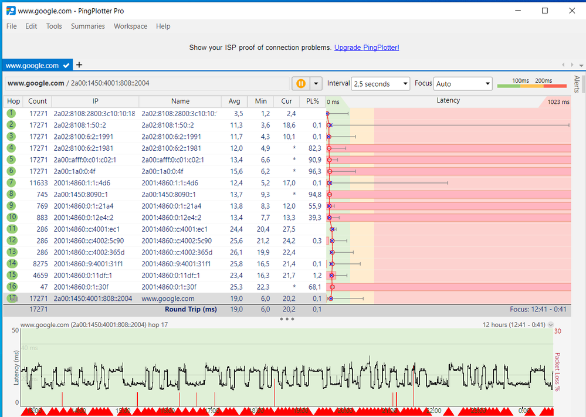Select the www.google.com target tab
Viewport: 586px width, 417px height.
(32, 65)
